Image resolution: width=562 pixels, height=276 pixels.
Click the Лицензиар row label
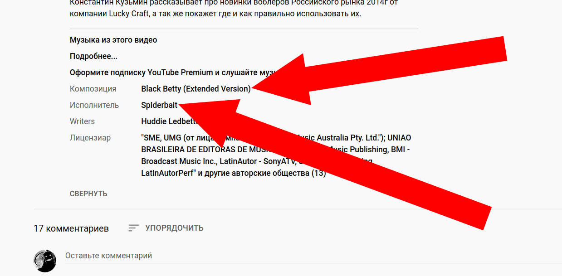[x=90, y=138]
